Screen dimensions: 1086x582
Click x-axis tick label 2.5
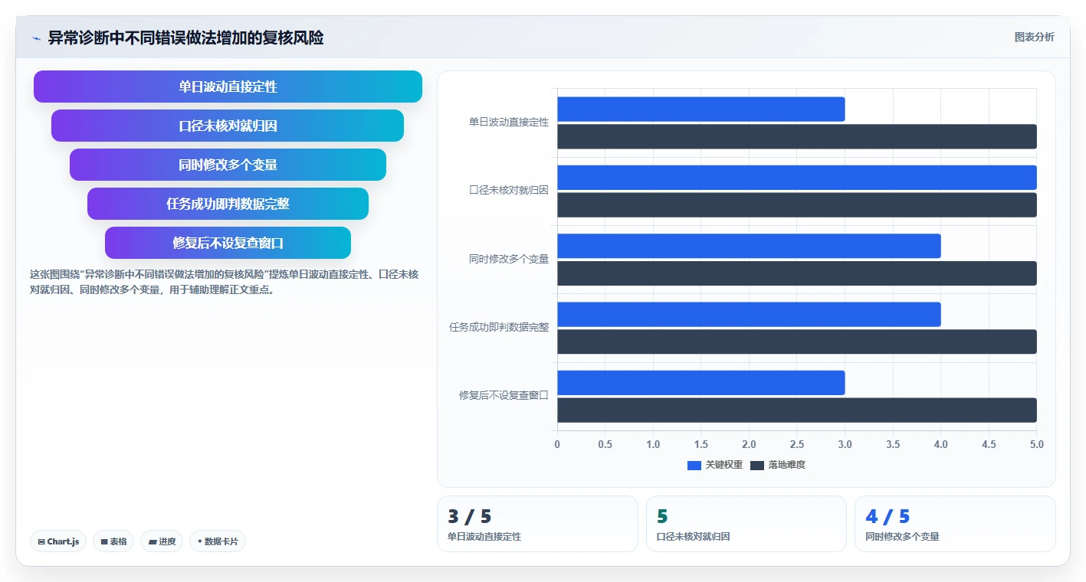tap(797, 444)
